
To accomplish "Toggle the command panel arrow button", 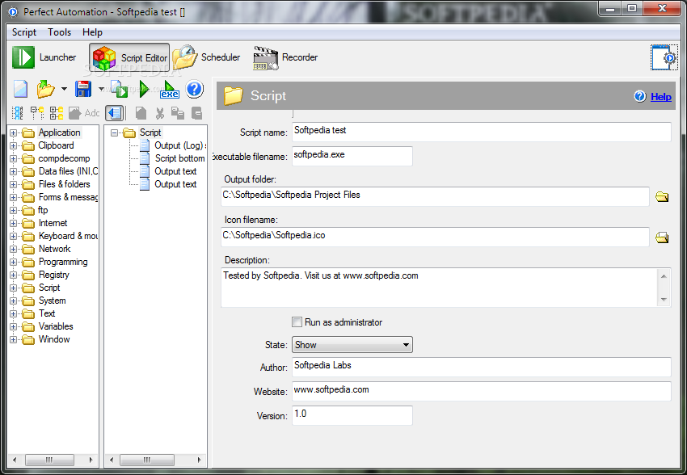I will click(115, 113).
